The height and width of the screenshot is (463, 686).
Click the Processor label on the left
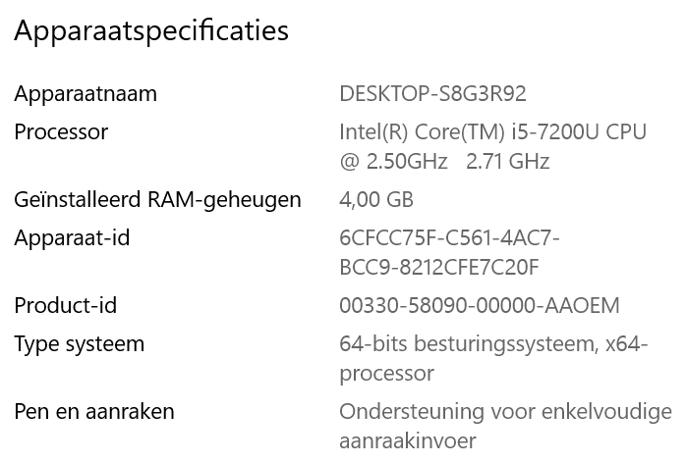(x=61, y=132)
